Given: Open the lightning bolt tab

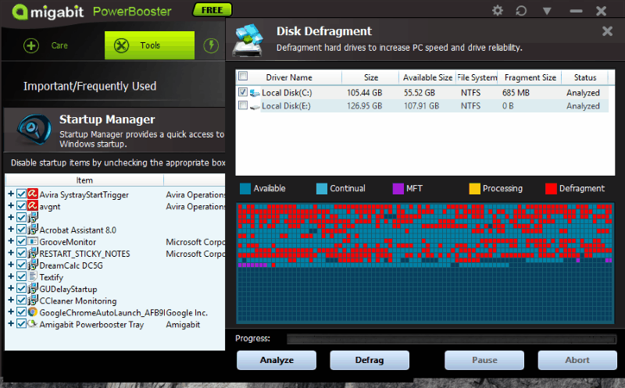Looking at the screenshot, I should (x=211, y=45).
